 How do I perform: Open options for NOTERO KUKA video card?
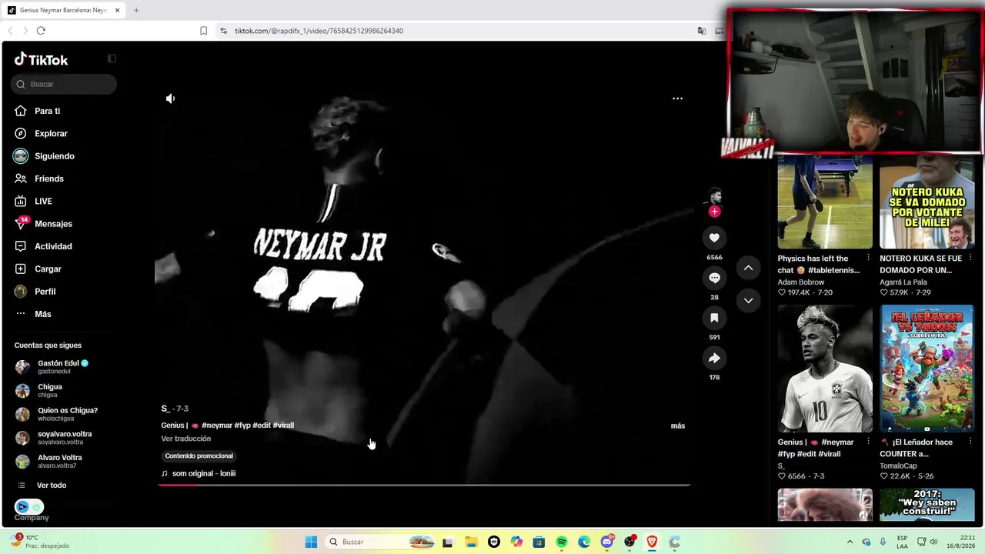pyautogui.click(x=970, y=258)
